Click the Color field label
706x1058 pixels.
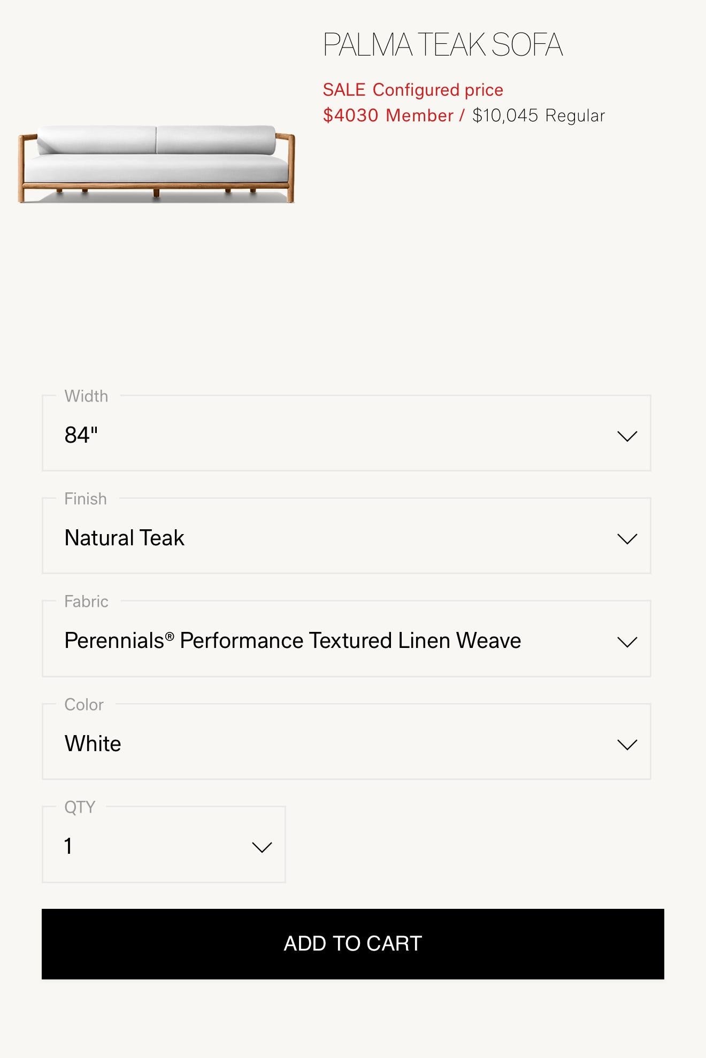click(x=84, y=705)
